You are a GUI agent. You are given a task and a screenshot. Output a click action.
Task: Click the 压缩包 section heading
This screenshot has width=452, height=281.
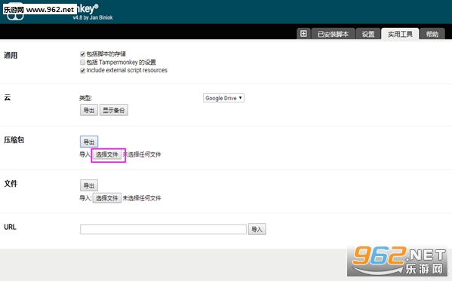pos(14,140)
